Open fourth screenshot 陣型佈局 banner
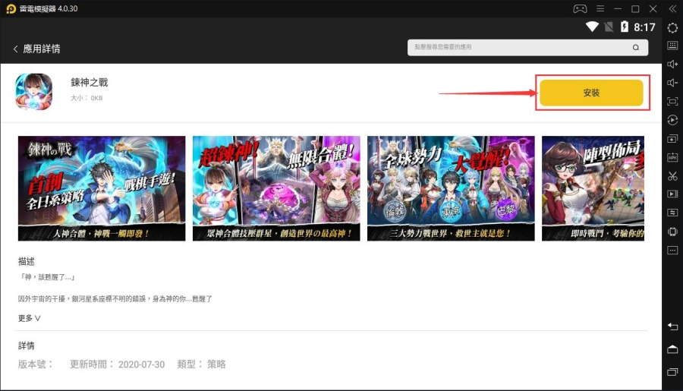Screen dimensions: 683x391 [x=593, y=188]
